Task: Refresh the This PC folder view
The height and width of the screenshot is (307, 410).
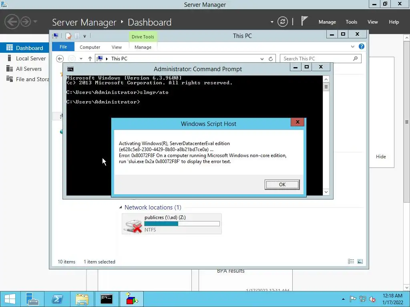Action: [271, 59]
